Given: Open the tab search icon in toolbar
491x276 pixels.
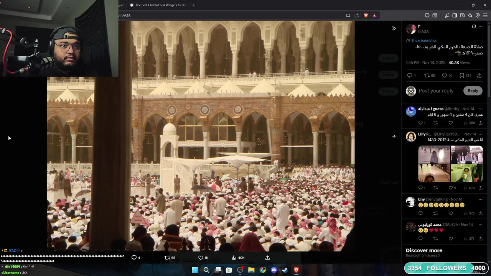Looking at the screenshot, I should (x=435, y=15).
